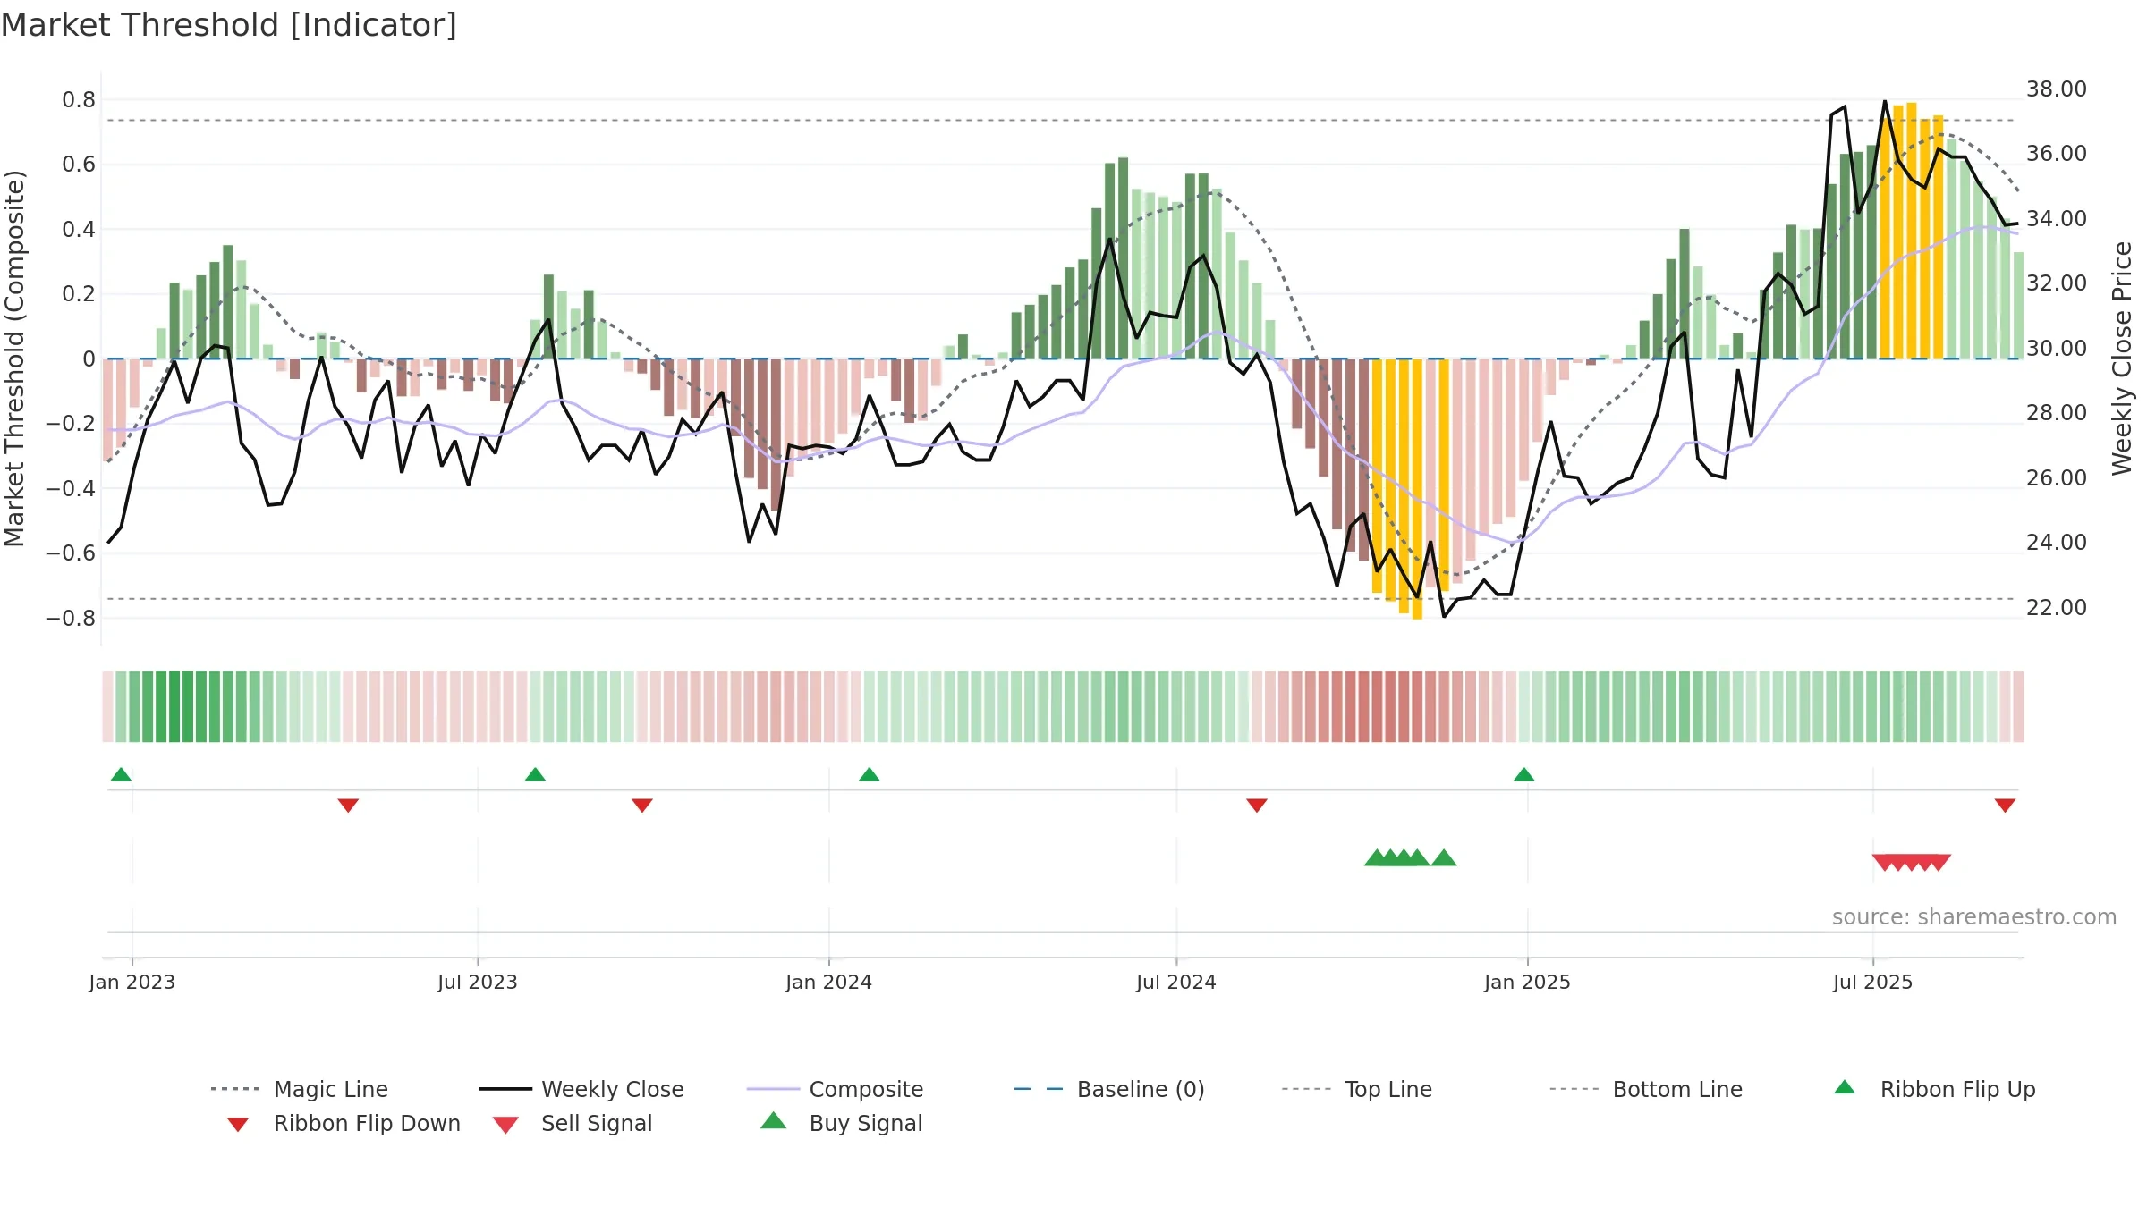Click the red flip-down triangle near April 2023
2147x1207 pixels.
[348, 806]
